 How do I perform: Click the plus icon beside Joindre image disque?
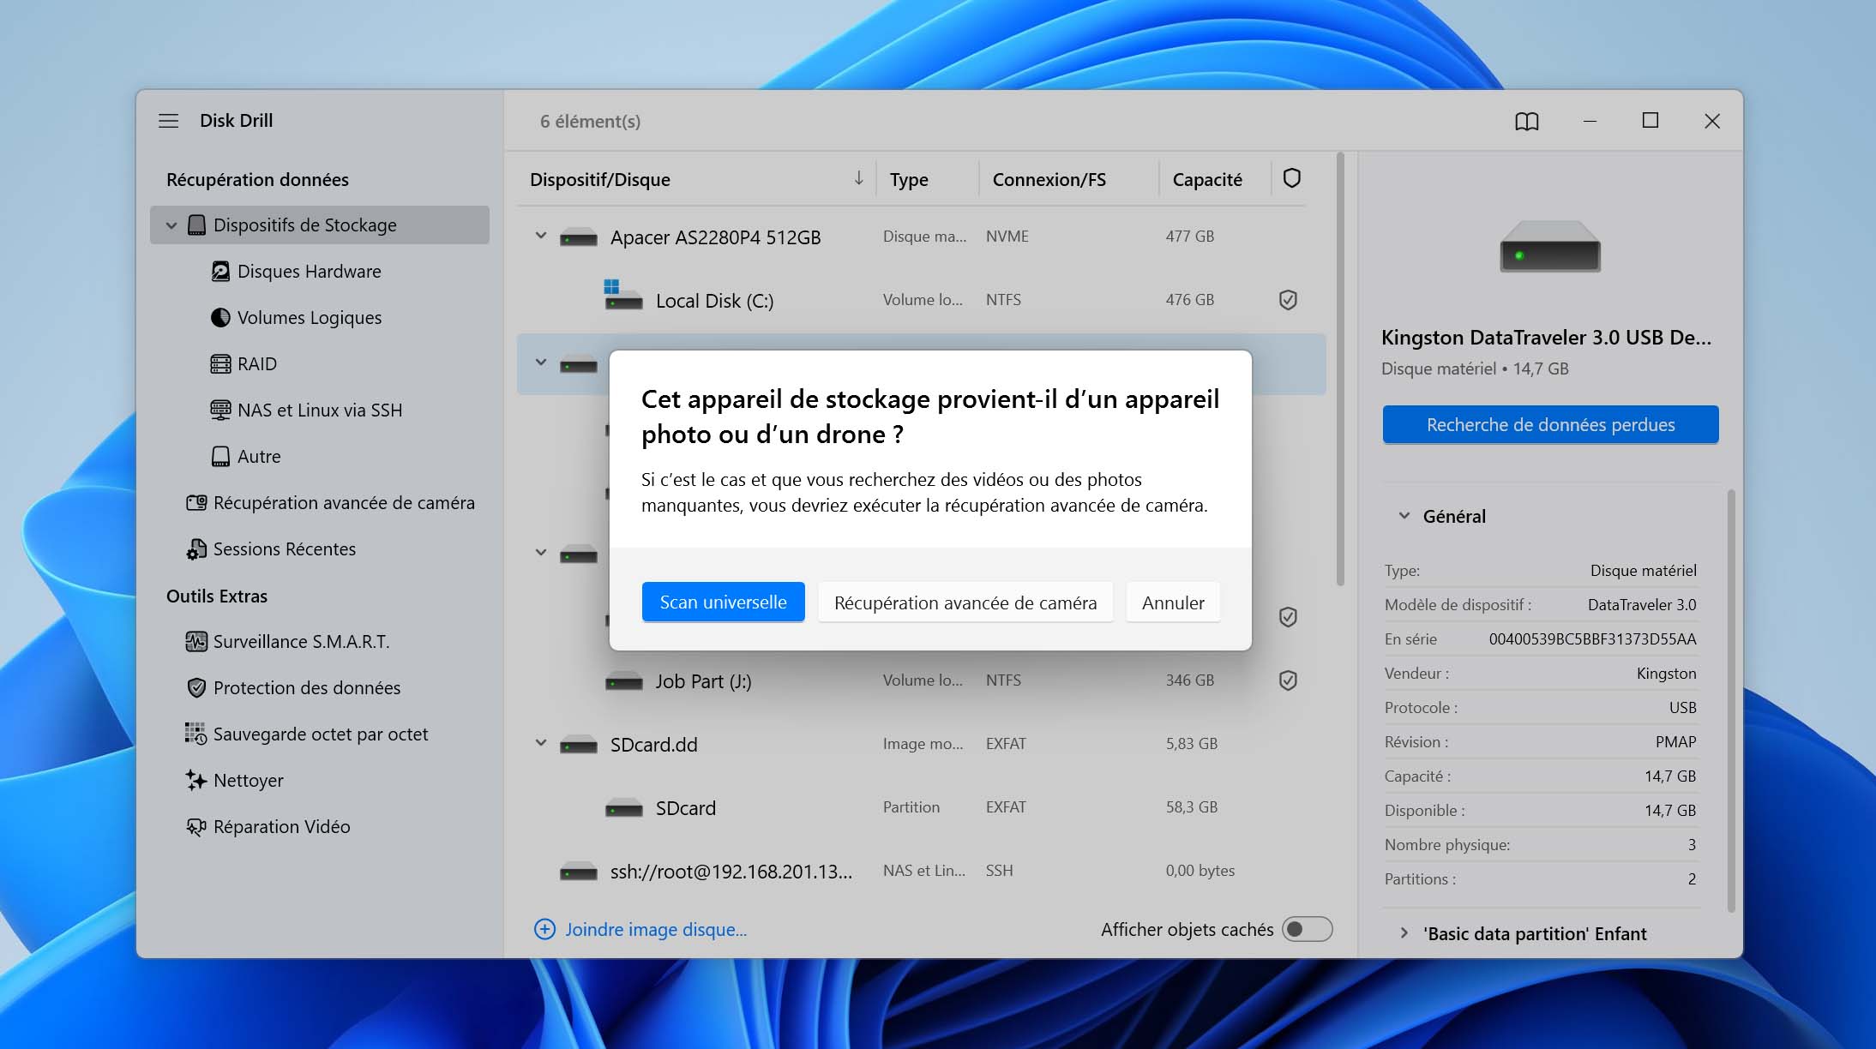point(544,930)
